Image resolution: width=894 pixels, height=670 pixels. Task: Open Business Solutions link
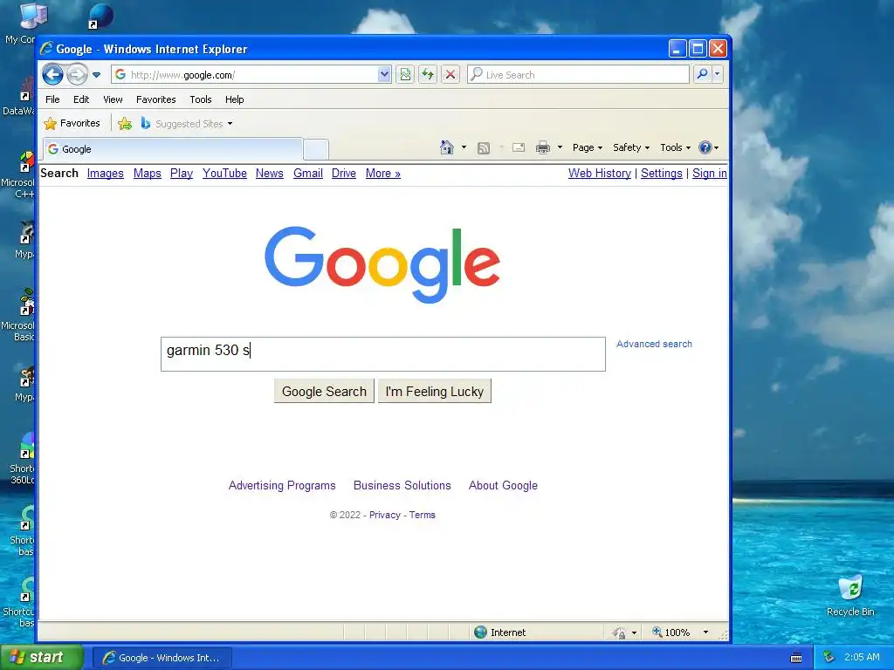tap(402, 485)
